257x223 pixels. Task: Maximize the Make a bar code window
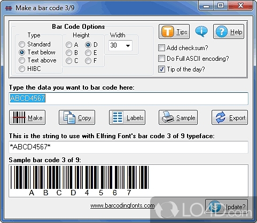[221, 6]
